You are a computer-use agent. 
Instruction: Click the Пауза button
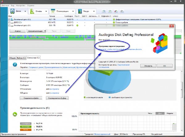click(54, 31)
